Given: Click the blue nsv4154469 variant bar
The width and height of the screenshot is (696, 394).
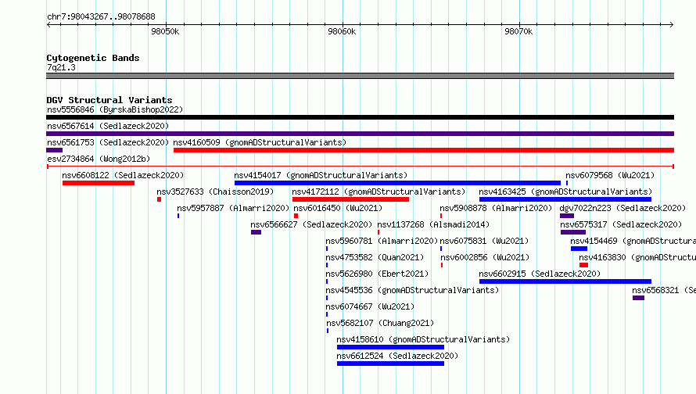Looking at the screenshot, I should tap(579, 249).
